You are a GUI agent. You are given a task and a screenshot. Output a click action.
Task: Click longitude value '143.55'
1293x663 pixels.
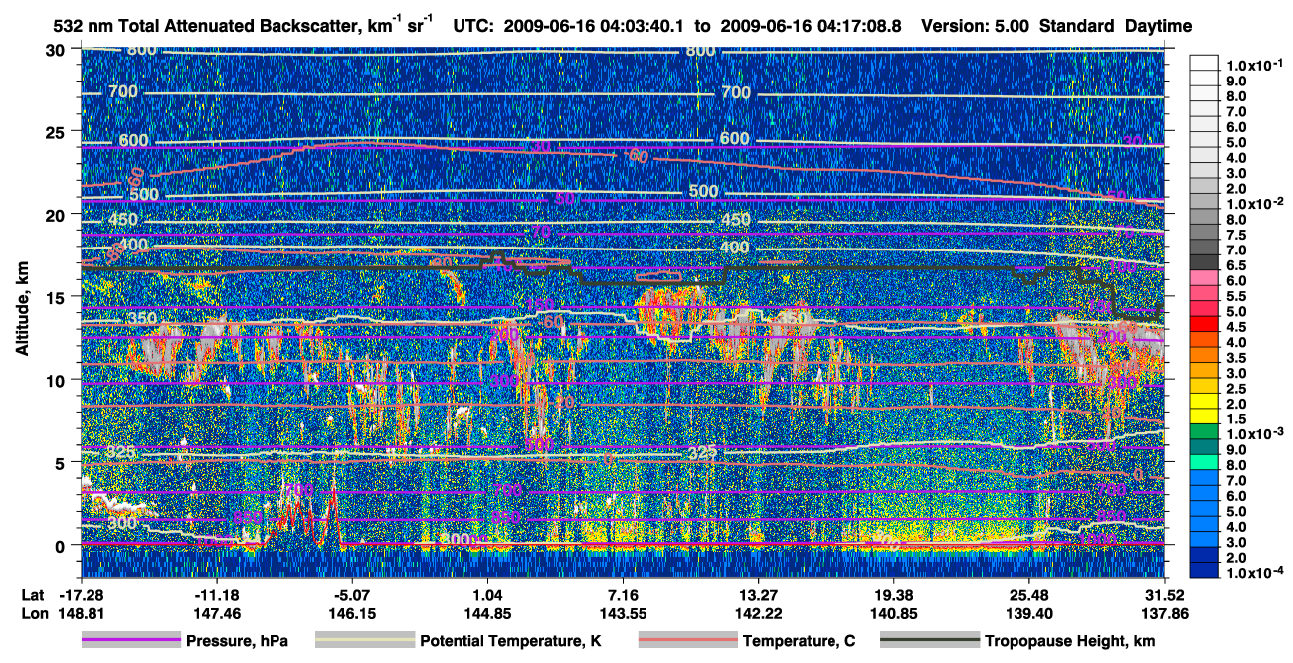coord(623,615)
